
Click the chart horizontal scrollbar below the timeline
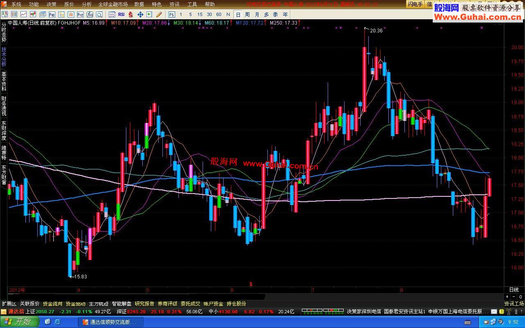[x=256, y=296]
